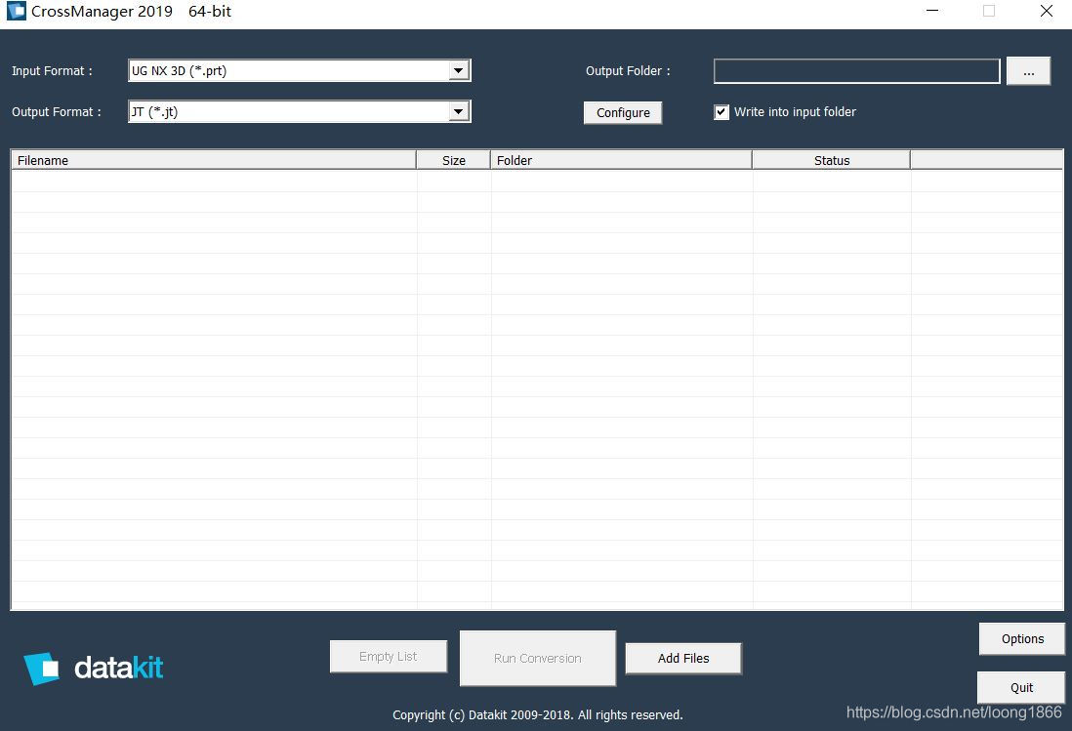Click the Empty List button
The image size is (1072, 731).
tap(389, 657)
